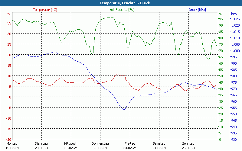Click the green humidity value "65"

click(221, 57)
